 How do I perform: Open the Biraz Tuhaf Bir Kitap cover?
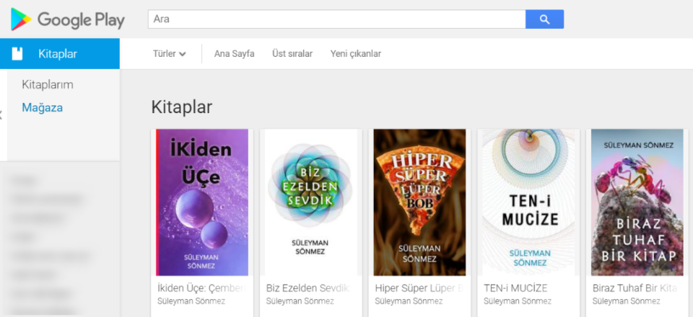point(637,202)
